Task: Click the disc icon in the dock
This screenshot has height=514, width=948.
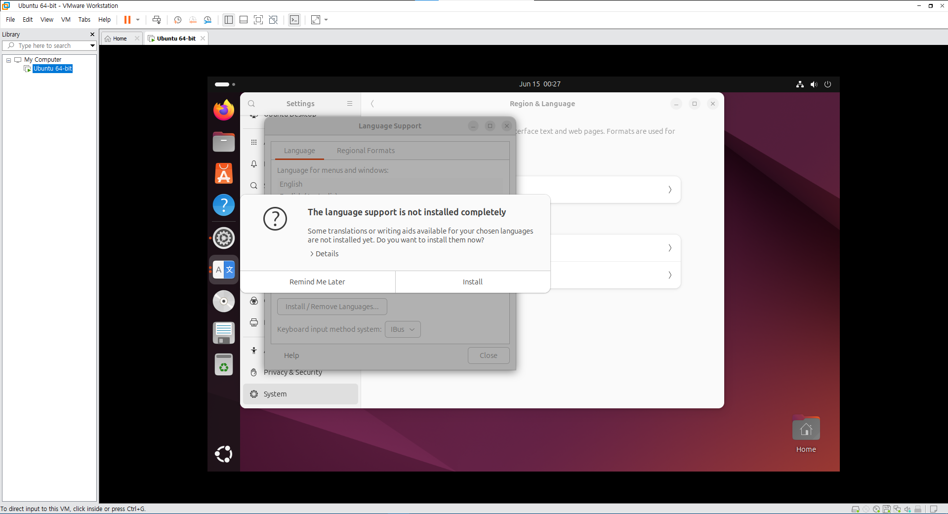Action: tap(224, 301)
